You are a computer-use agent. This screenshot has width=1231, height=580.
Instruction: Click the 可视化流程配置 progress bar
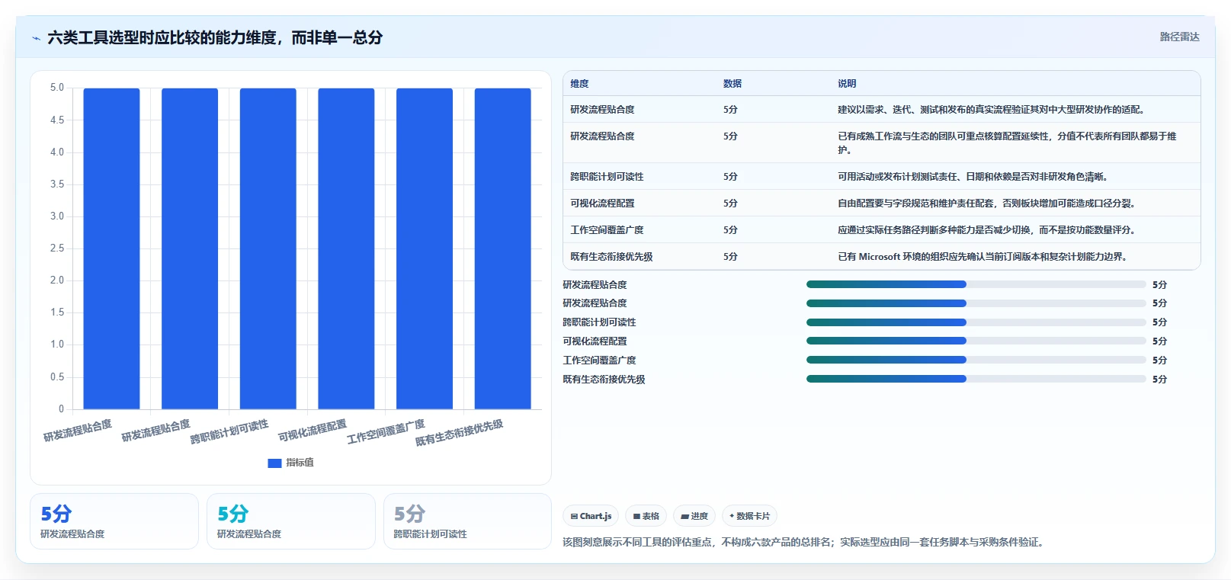976,341
